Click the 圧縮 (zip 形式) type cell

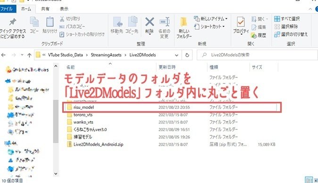[228, 144]
